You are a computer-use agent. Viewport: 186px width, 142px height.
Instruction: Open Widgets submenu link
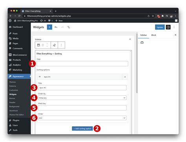click(13, 94)
